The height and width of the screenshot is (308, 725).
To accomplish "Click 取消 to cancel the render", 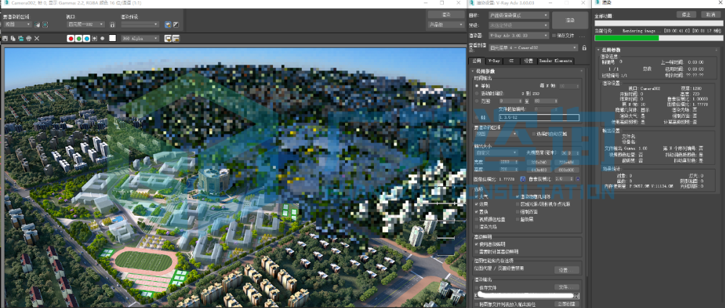I will 708,14.
